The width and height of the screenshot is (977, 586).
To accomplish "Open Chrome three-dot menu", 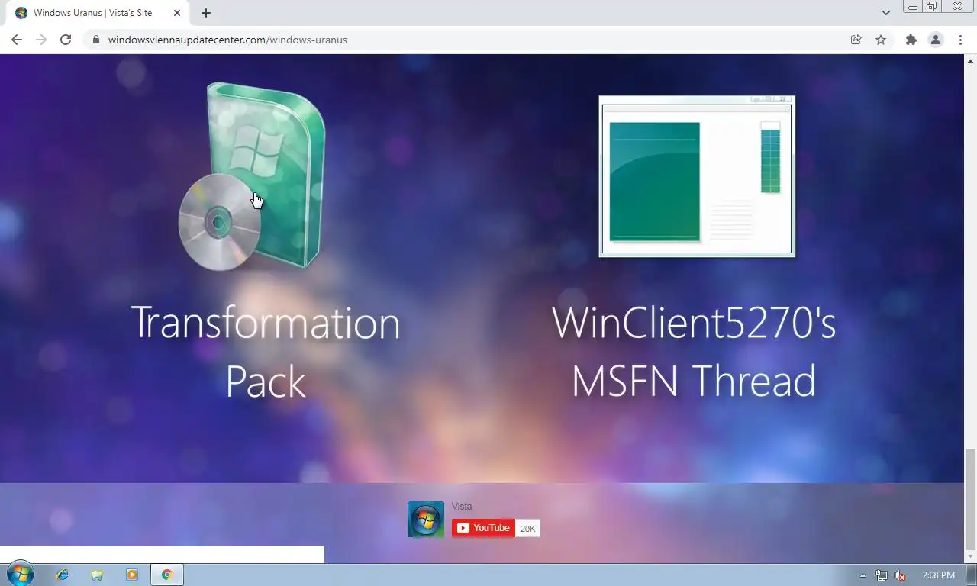I will pyautogui.click(x=960, y=40).
